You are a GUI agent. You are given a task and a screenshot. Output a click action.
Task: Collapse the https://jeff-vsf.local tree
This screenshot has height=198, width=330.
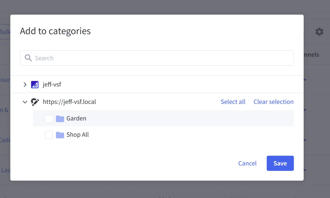[x=25, y=102]
